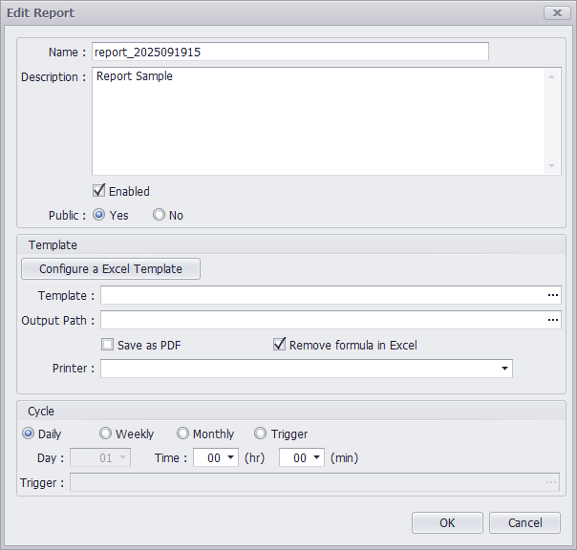Click Configure a Excel Template button
The image size is (577, 550).
tap(111, 269)
